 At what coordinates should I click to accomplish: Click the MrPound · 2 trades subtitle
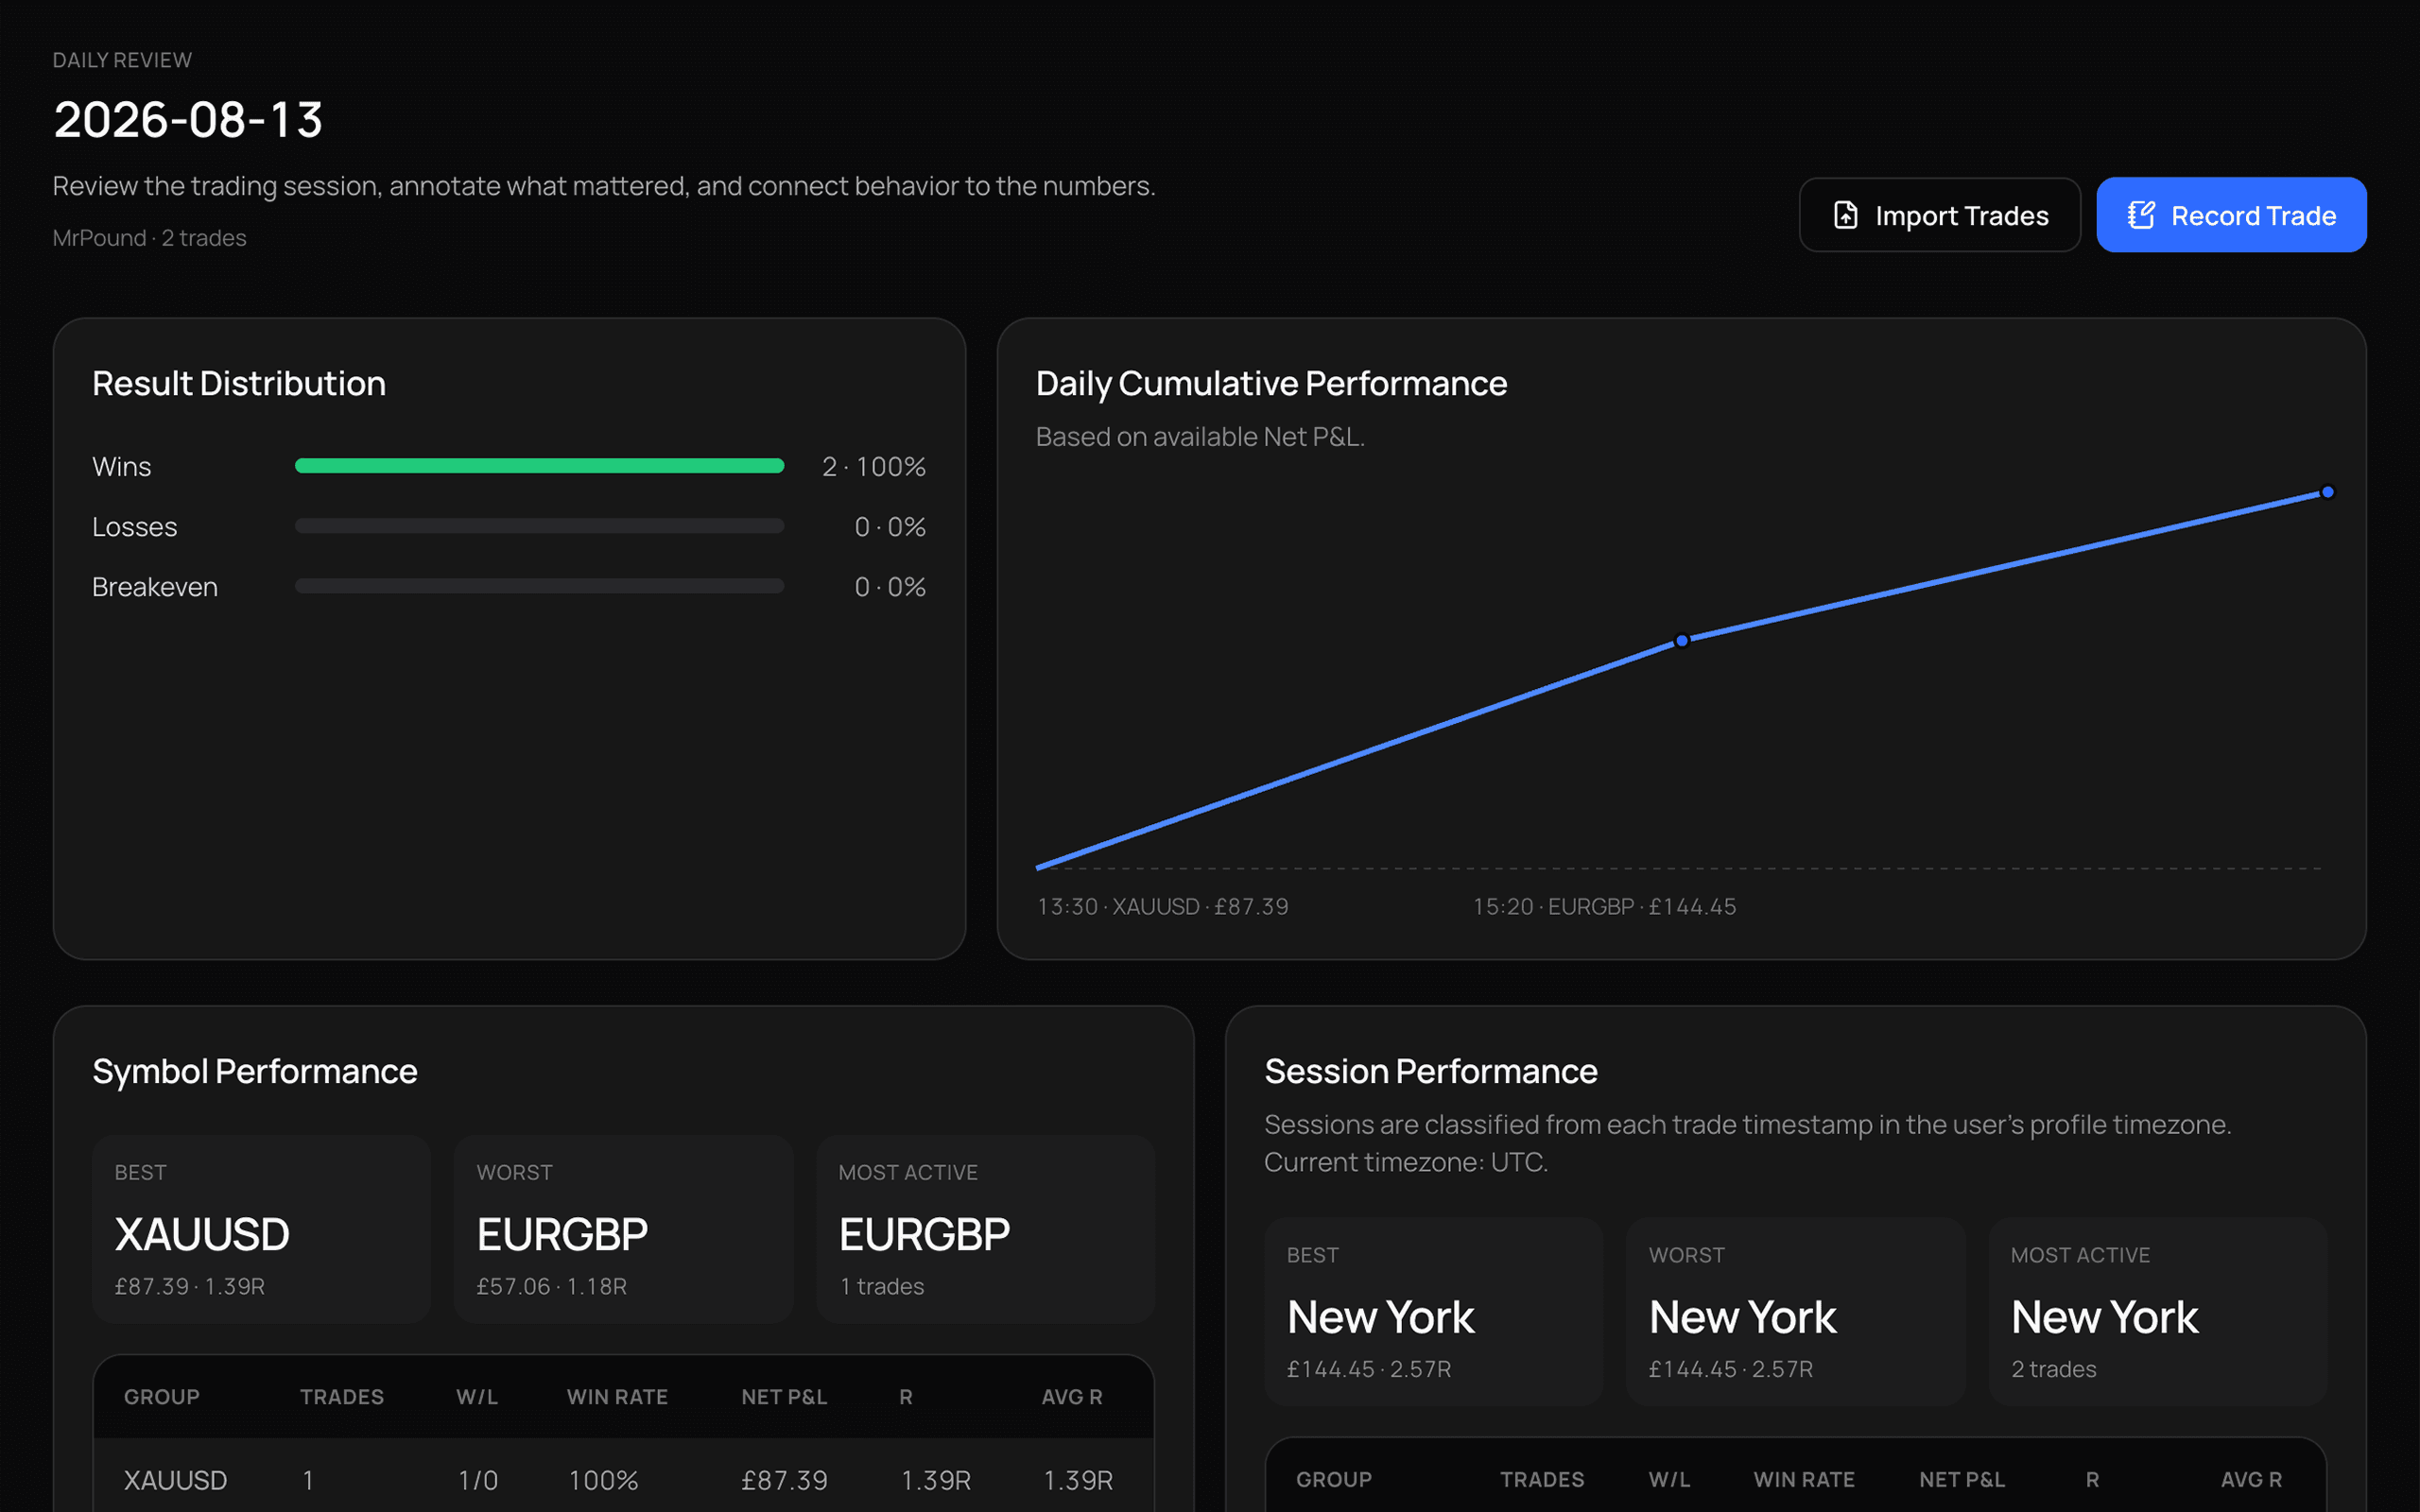[x=149, y=238]
